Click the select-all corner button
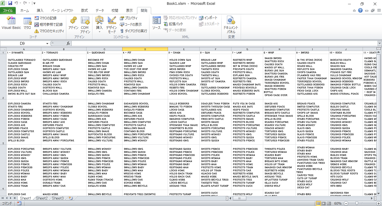 tap(3, 49)
